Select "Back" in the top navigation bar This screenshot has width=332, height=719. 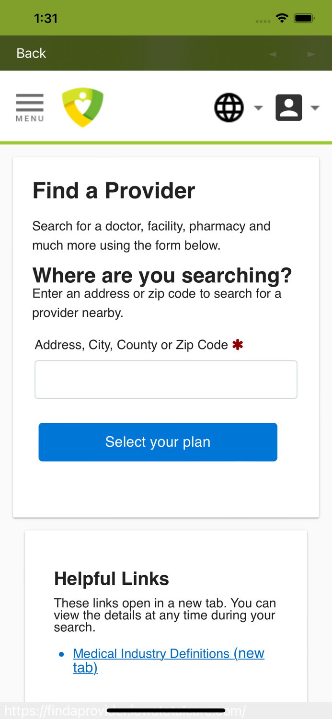coord(31,53)
